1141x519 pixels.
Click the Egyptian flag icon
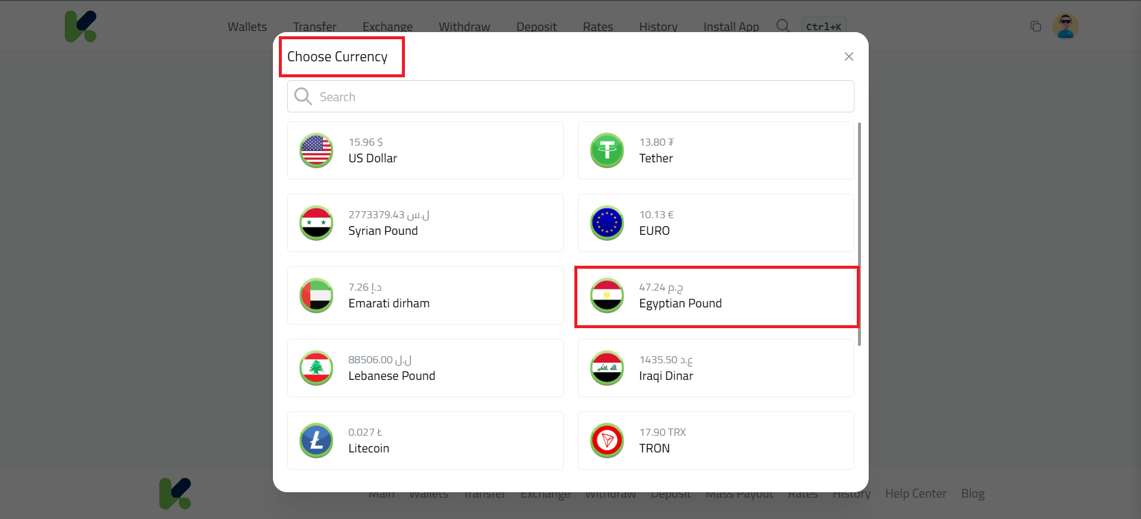[x=607, y=295]
